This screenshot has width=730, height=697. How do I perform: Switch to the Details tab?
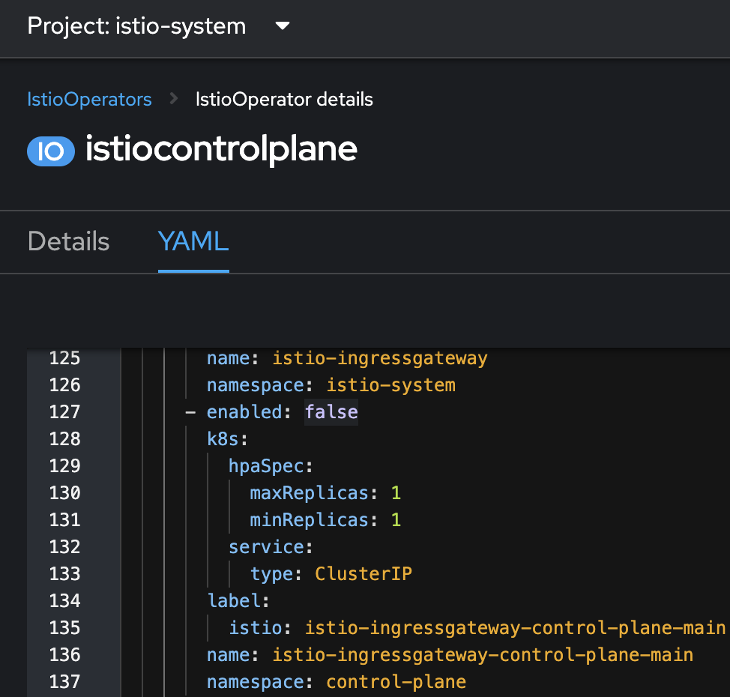pos(68,241)
